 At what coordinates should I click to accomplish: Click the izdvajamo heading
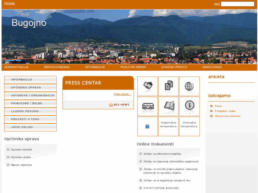click(x=219, y=96)
